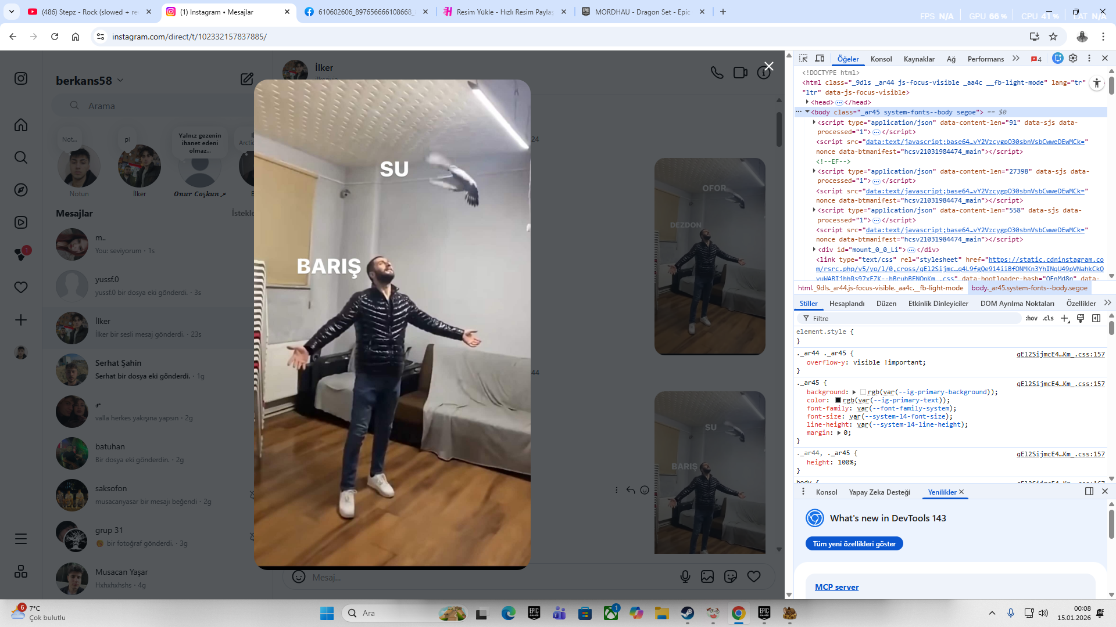Open Yapay Zeka Desteği drawer tab
Image resolution: width=1116 pixels, height=627 pixels.
click(879, 492)
